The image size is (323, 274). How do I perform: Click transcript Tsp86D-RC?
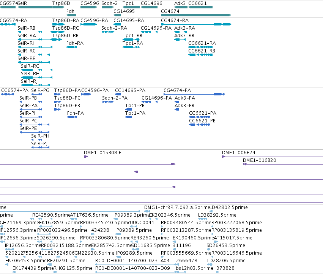click(x=58, y=32)
